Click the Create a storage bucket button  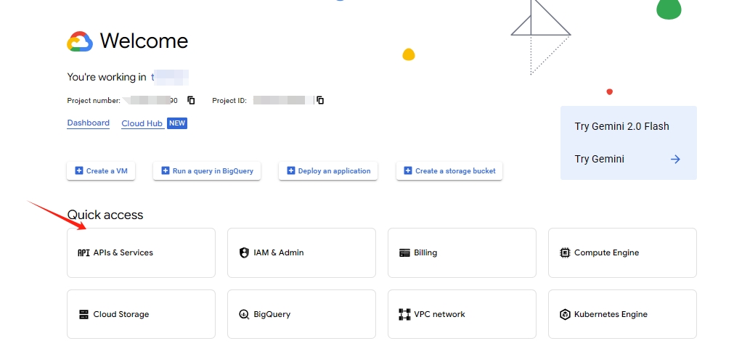coord(449,170)
